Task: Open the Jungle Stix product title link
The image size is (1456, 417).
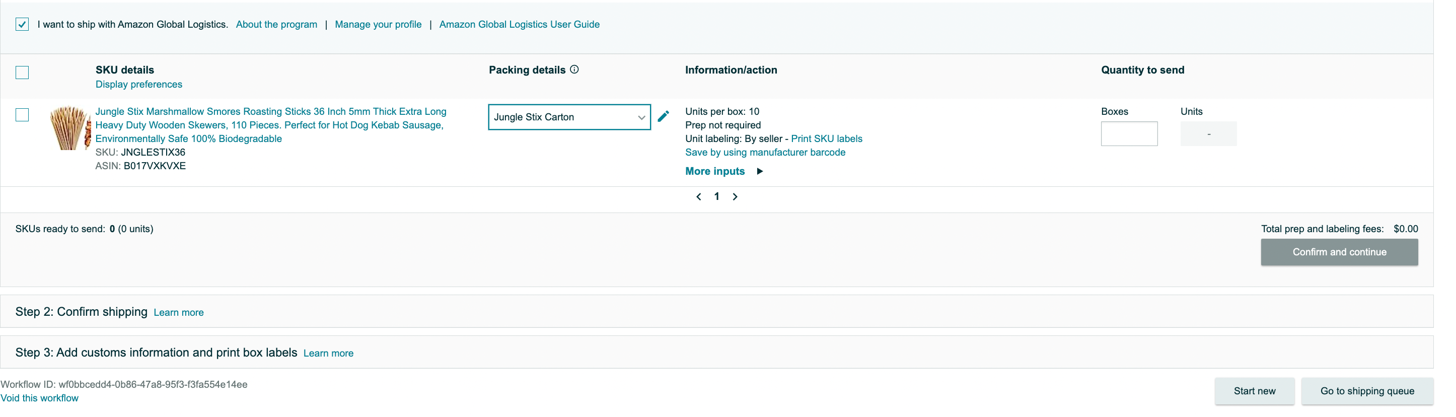Action: pyautogui.click(x=271, y=125)
